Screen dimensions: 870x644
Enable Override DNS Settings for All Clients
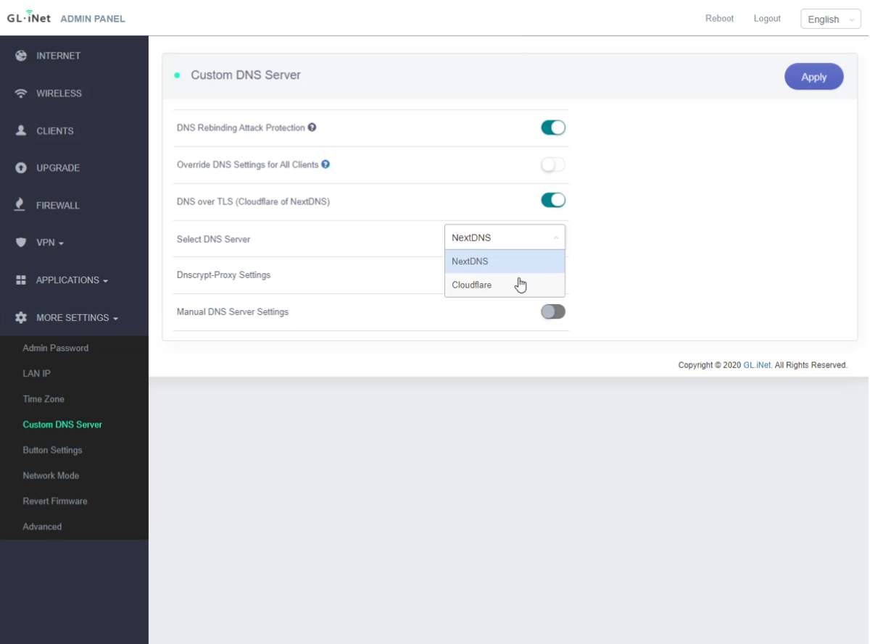coord(553,164)
